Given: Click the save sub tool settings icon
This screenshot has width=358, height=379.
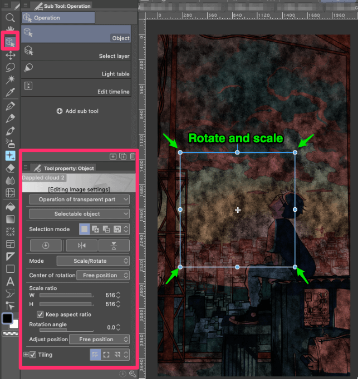Looking at the screenshot, I should (x=113, y=156).
